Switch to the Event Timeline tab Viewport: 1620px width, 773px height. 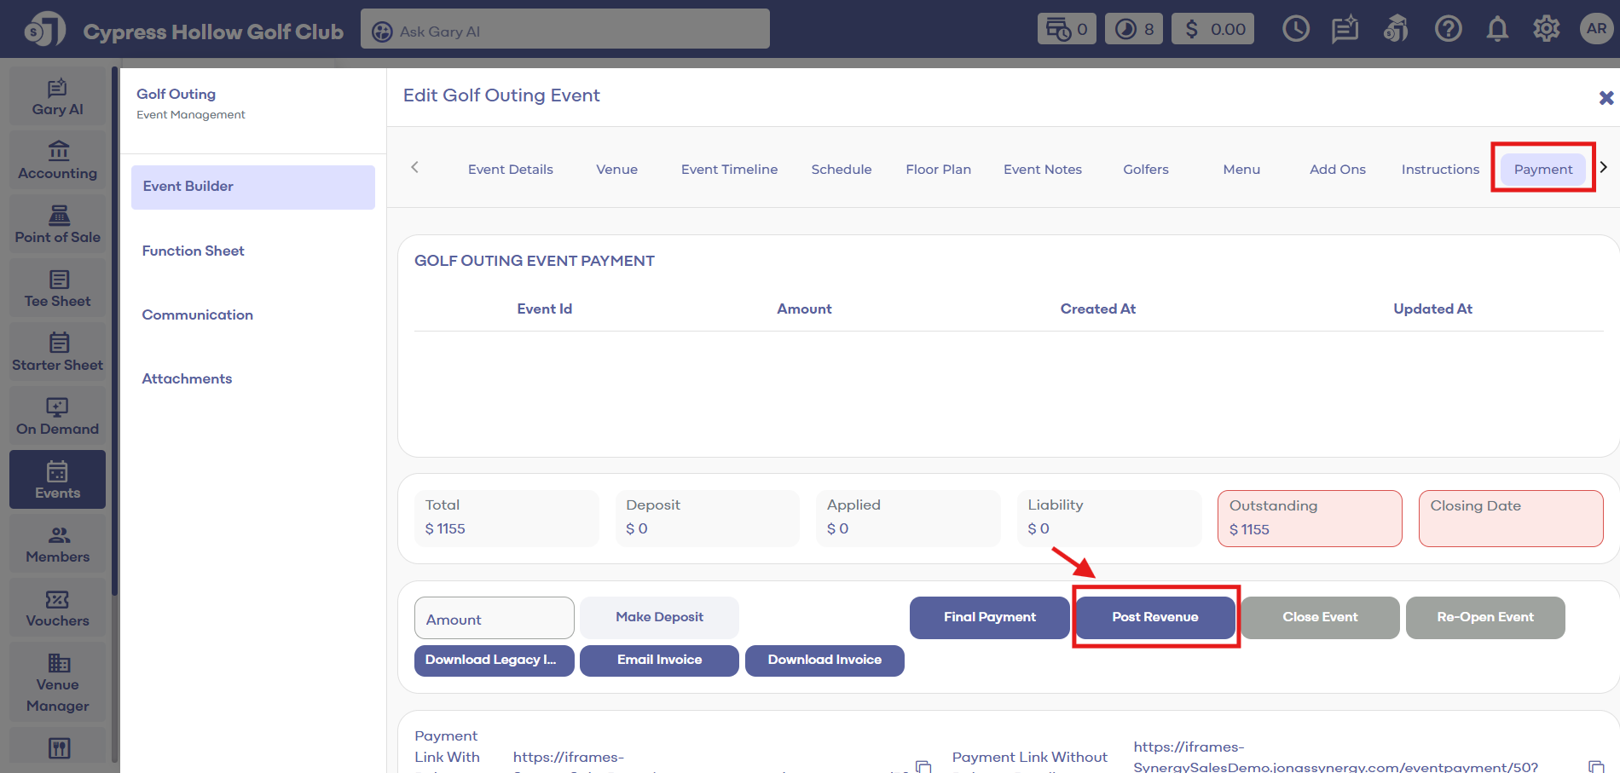click(x=729, y=170)
